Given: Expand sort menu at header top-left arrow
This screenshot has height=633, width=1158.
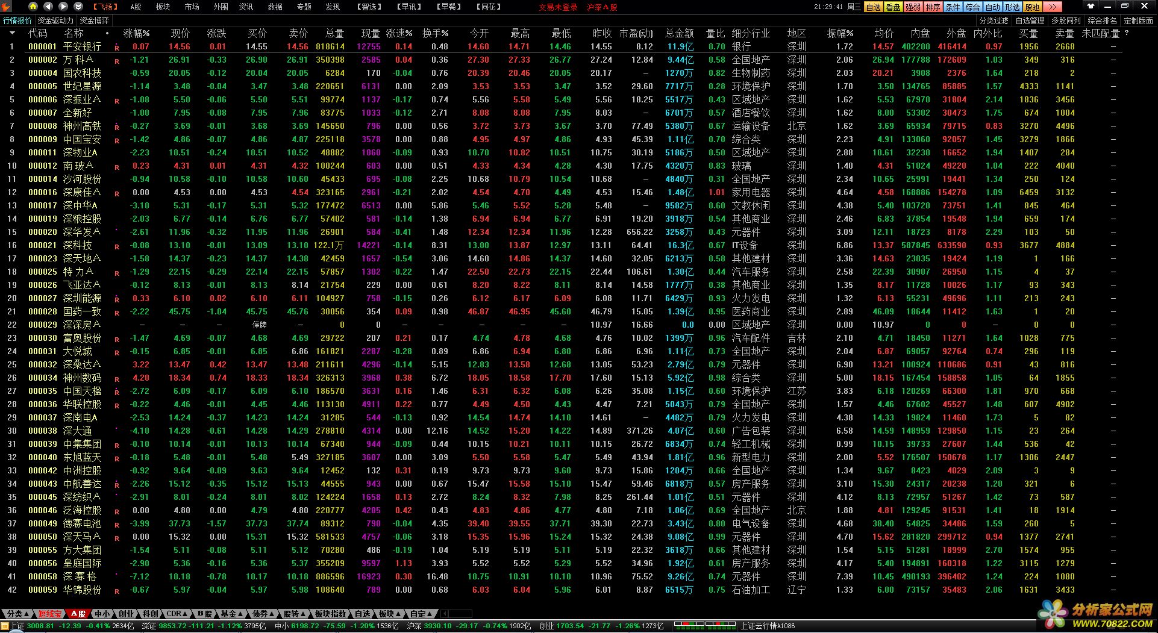Looking at the screenshot, I should [11, 33].
